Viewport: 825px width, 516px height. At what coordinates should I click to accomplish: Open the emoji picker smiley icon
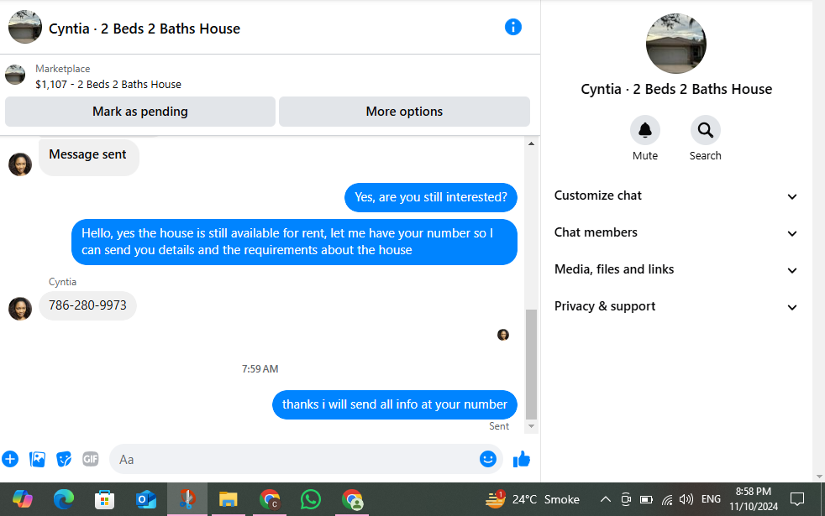(x=488, y=459)
